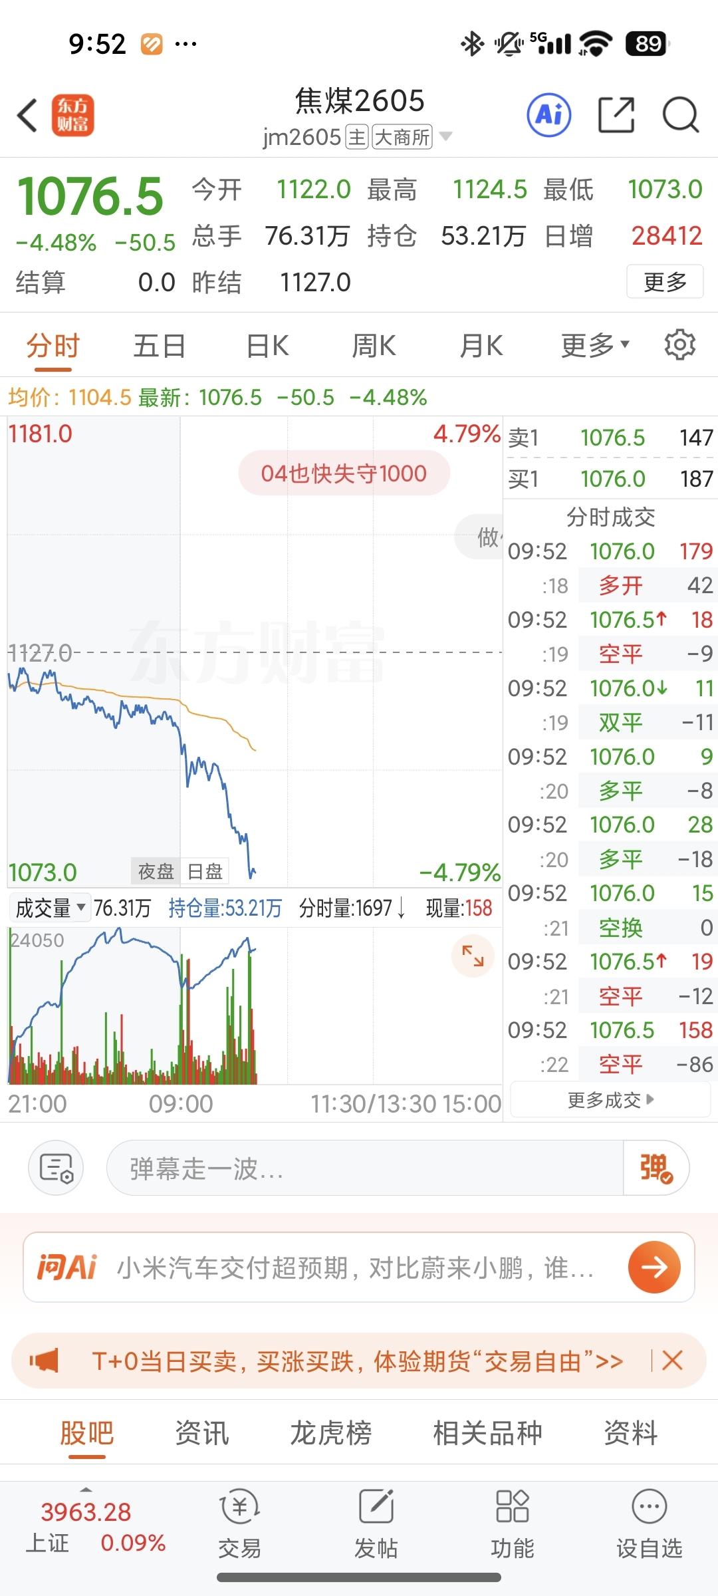The image size is (718, 1596).
Task: Toggle the 弹 danmaku switch
Action: click(656, 1168)
